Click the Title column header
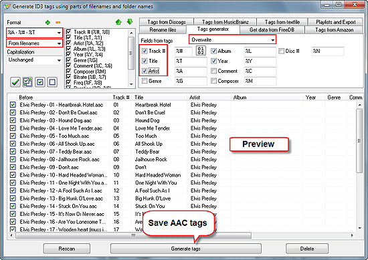The height and width of the screenshot is (260, 368). coord(160,98)
